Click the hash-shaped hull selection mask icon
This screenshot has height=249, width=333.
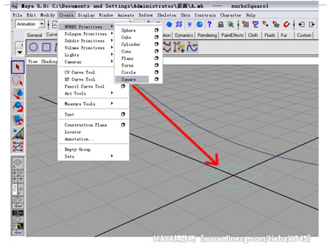(x=179, y=24)
